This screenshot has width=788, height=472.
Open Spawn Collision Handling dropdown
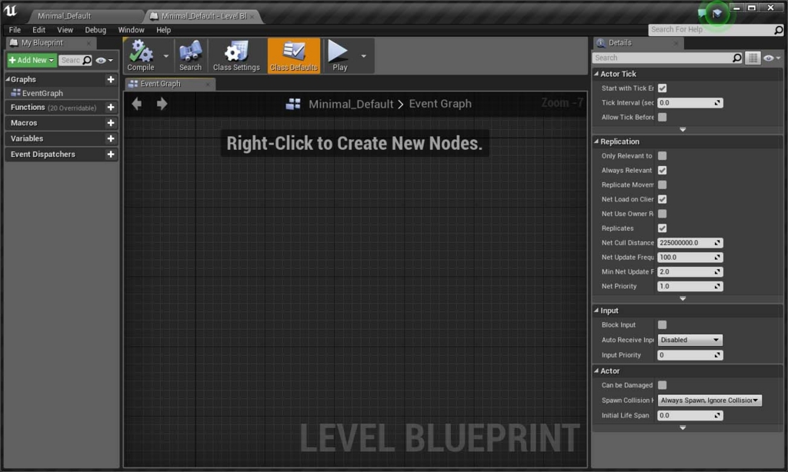[709, 401]
